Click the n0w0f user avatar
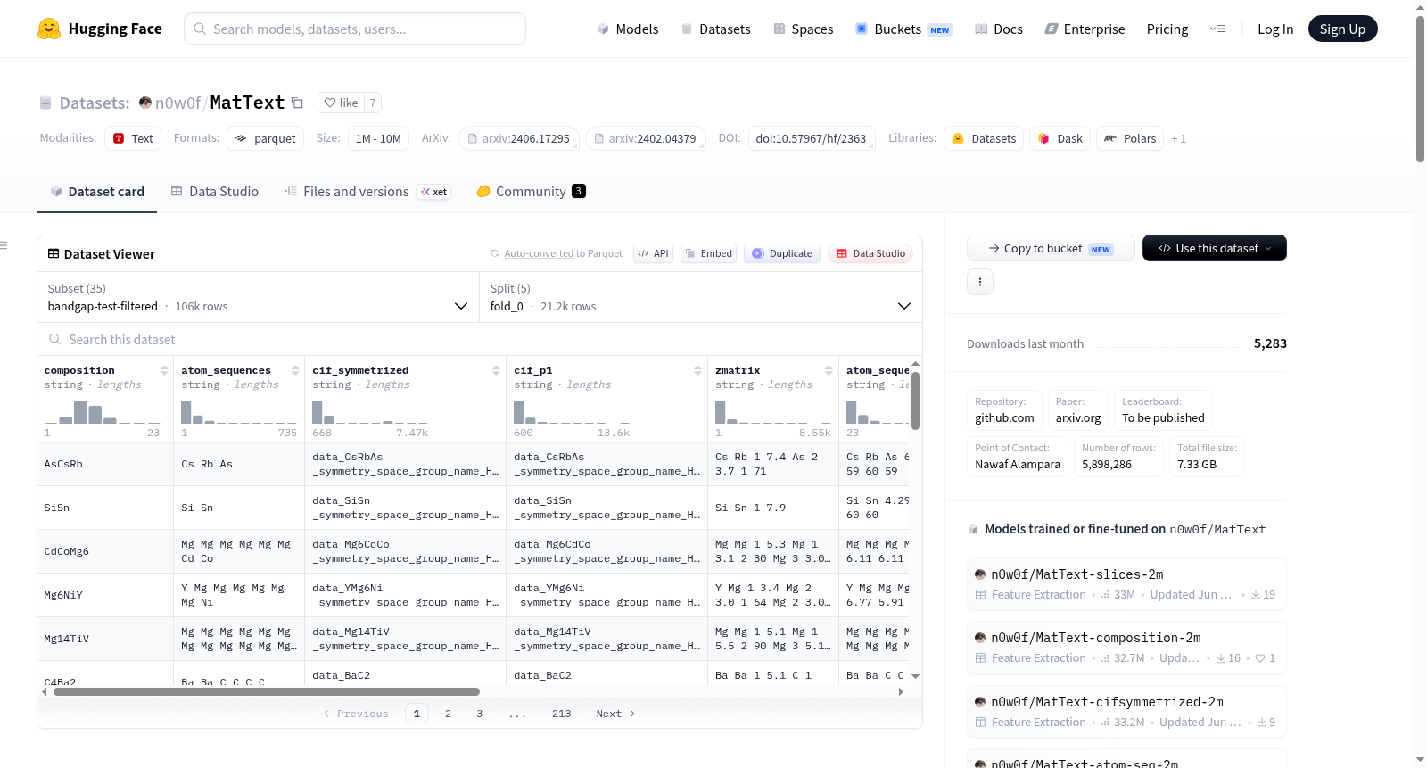This screenshot has height=768, width=1427. (145, 103)
